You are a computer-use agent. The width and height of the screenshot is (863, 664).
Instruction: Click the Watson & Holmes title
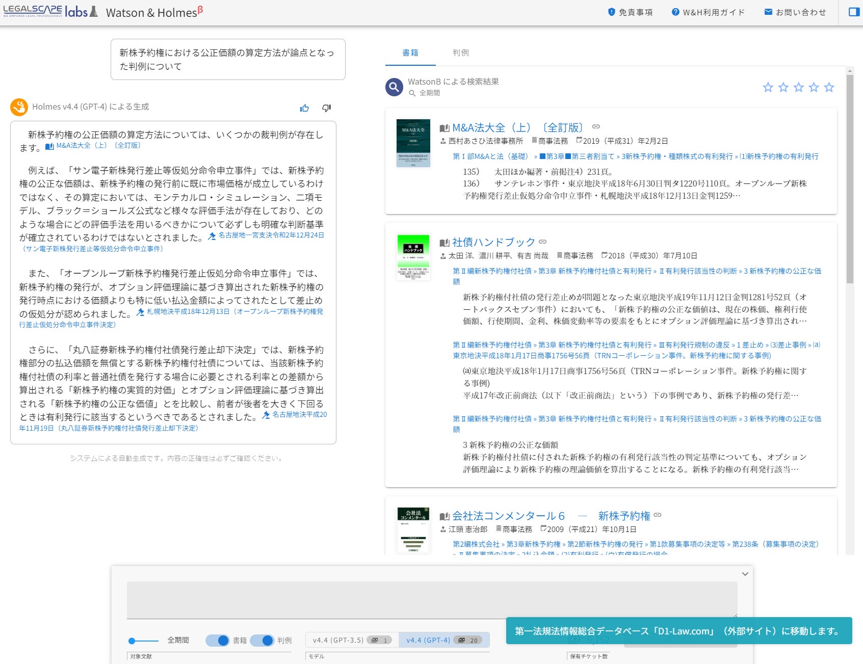point(154,12)
